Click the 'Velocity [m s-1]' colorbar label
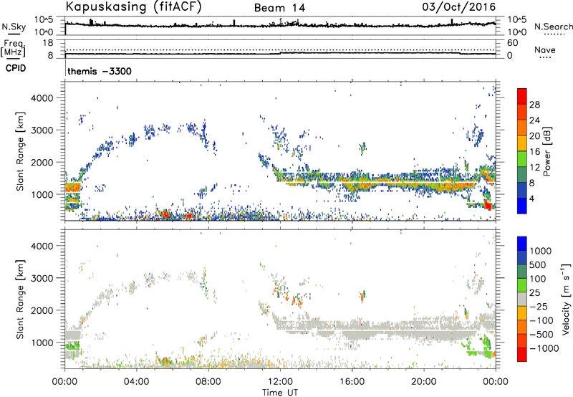 566,299
